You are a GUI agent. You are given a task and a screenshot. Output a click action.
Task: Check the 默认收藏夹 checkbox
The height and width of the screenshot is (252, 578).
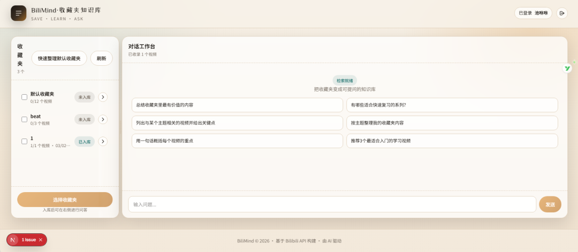24,97
